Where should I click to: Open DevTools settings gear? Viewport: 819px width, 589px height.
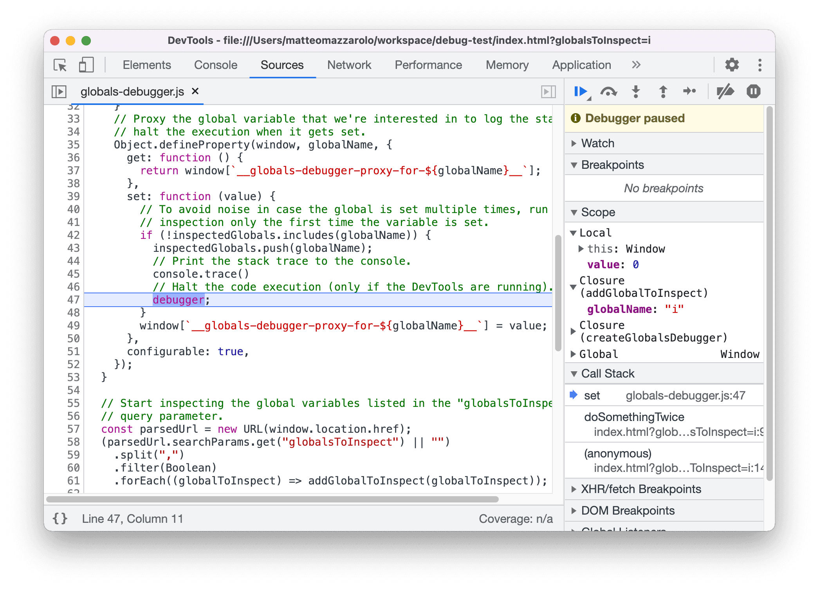point(731,65)
